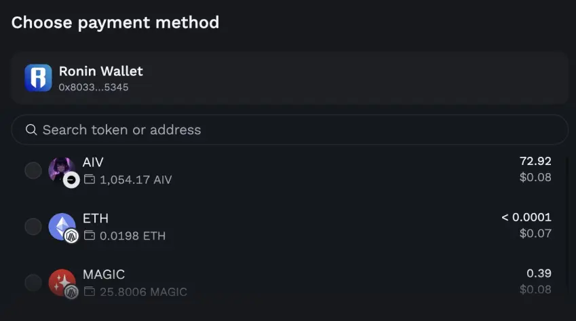Click the Arbitrum chain badge on ETH

(x=71, y=235)
